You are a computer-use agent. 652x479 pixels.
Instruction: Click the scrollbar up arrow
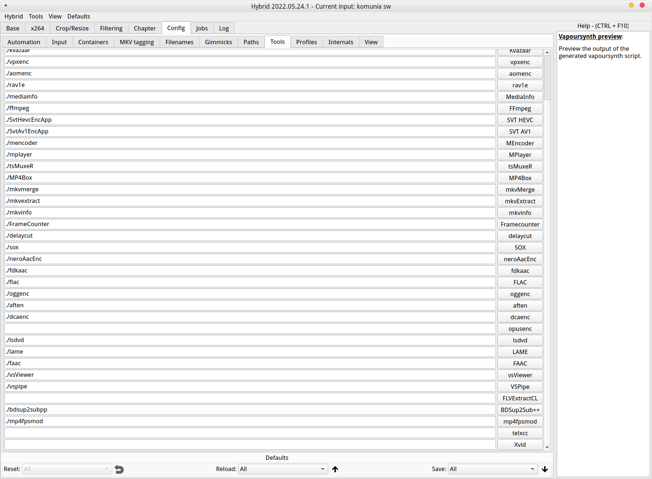547,53
